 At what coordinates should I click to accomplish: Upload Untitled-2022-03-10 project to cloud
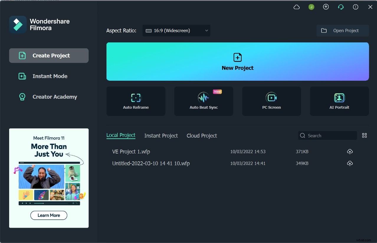(x=350, y=163)
